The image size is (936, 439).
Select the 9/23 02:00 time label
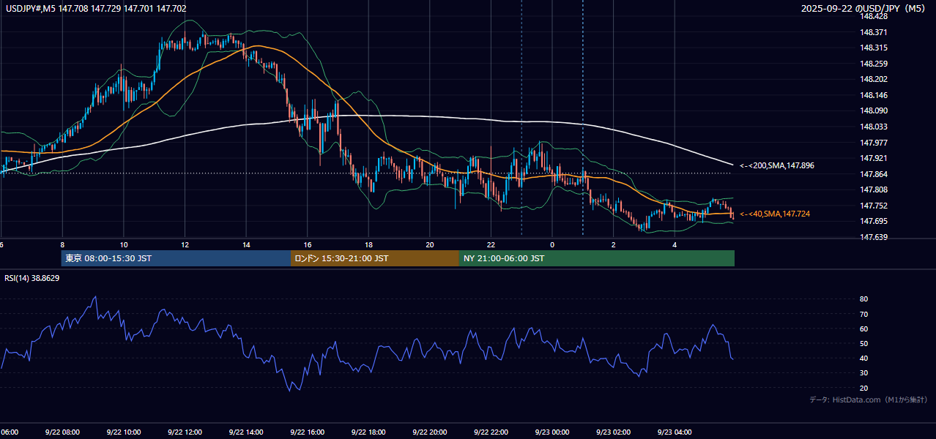point(613,432)
